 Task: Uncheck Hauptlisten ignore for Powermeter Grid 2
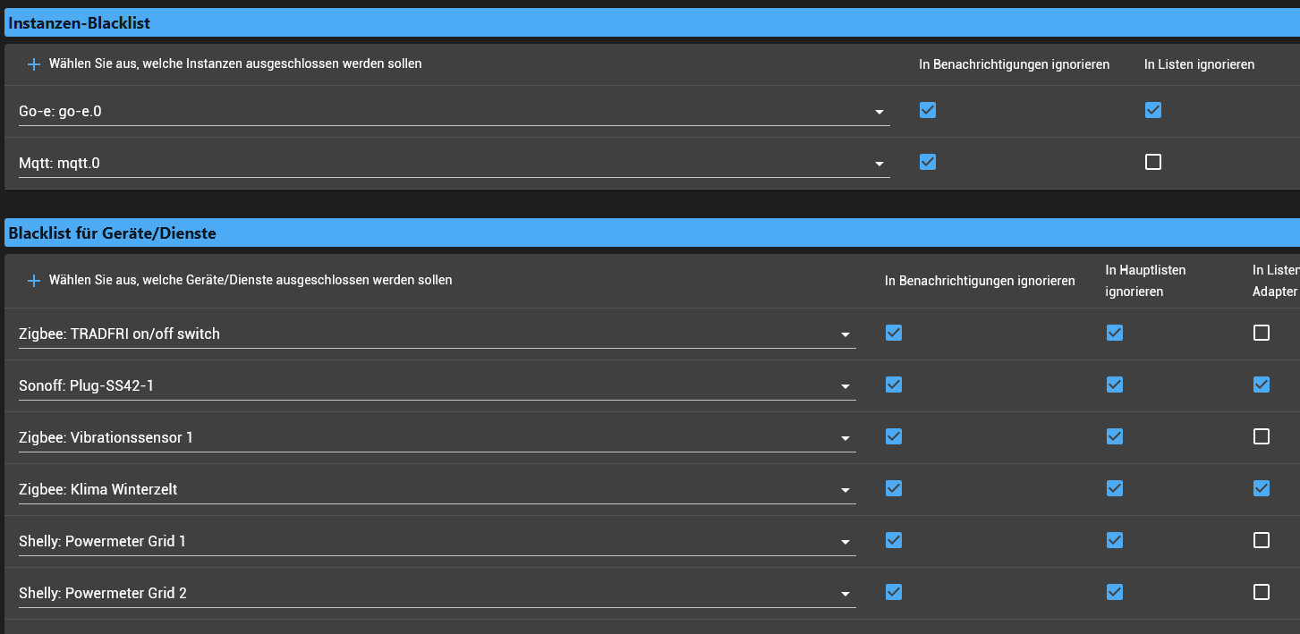tap(1115, 592)
